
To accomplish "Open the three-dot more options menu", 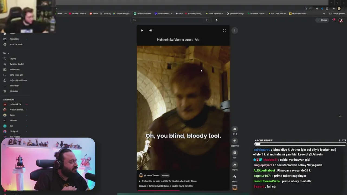I will pos(235,31).
